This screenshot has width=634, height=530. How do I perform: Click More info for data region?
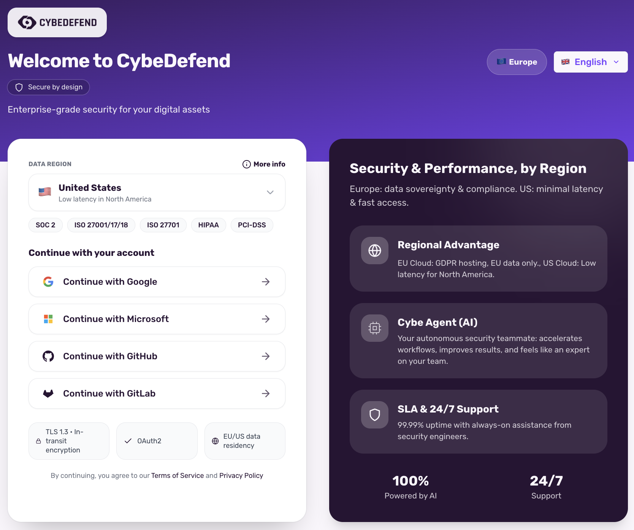(x=264, y=164)
